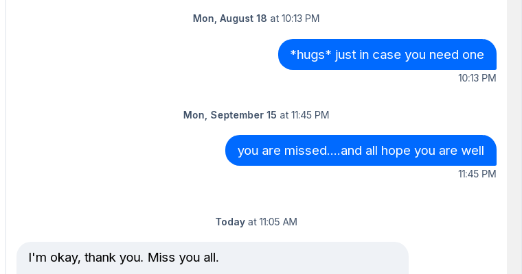Click the vertical scrollbar track at right edge

[514, 137]
